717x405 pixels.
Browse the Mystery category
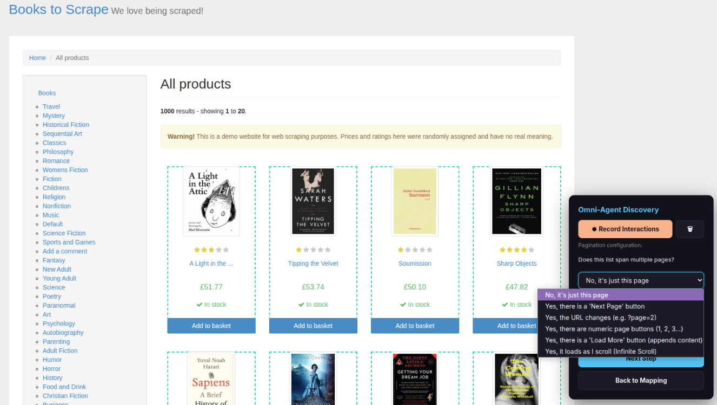click(x=54, y=116)
